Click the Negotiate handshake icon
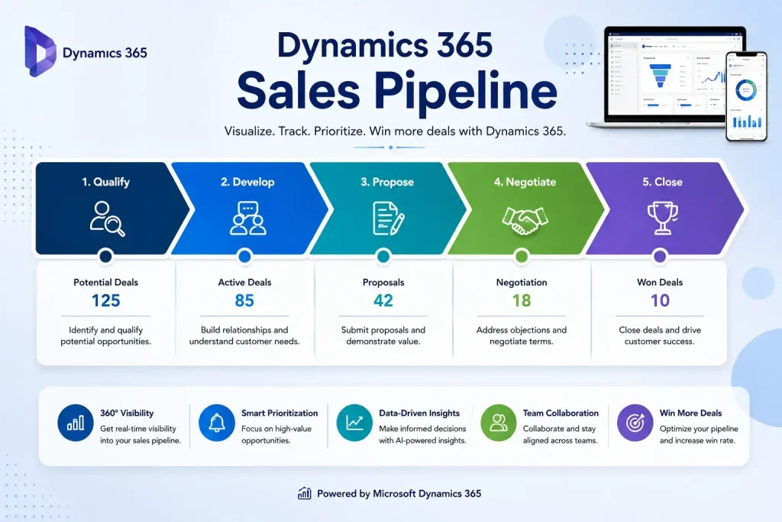782x522 pixels. click(x=525, y=220)
